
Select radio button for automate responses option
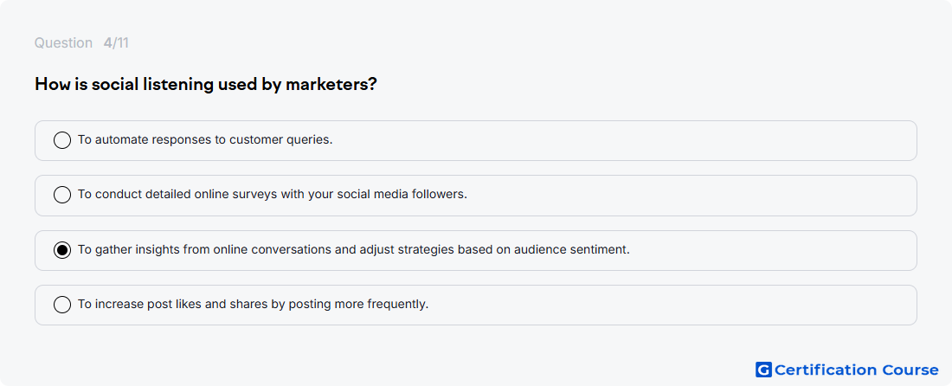(62, 140)
